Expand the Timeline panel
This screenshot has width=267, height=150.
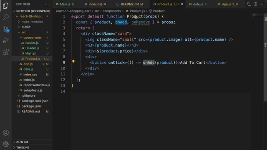pos(32,147)
